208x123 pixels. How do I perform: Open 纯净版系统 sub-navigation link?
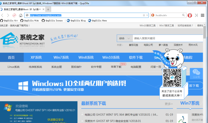pos(35,67)
